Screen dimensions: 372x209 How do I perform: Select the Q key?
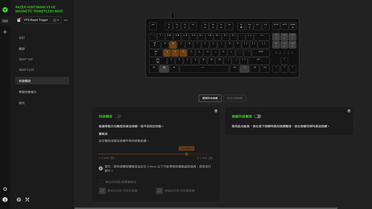(165, 45)
